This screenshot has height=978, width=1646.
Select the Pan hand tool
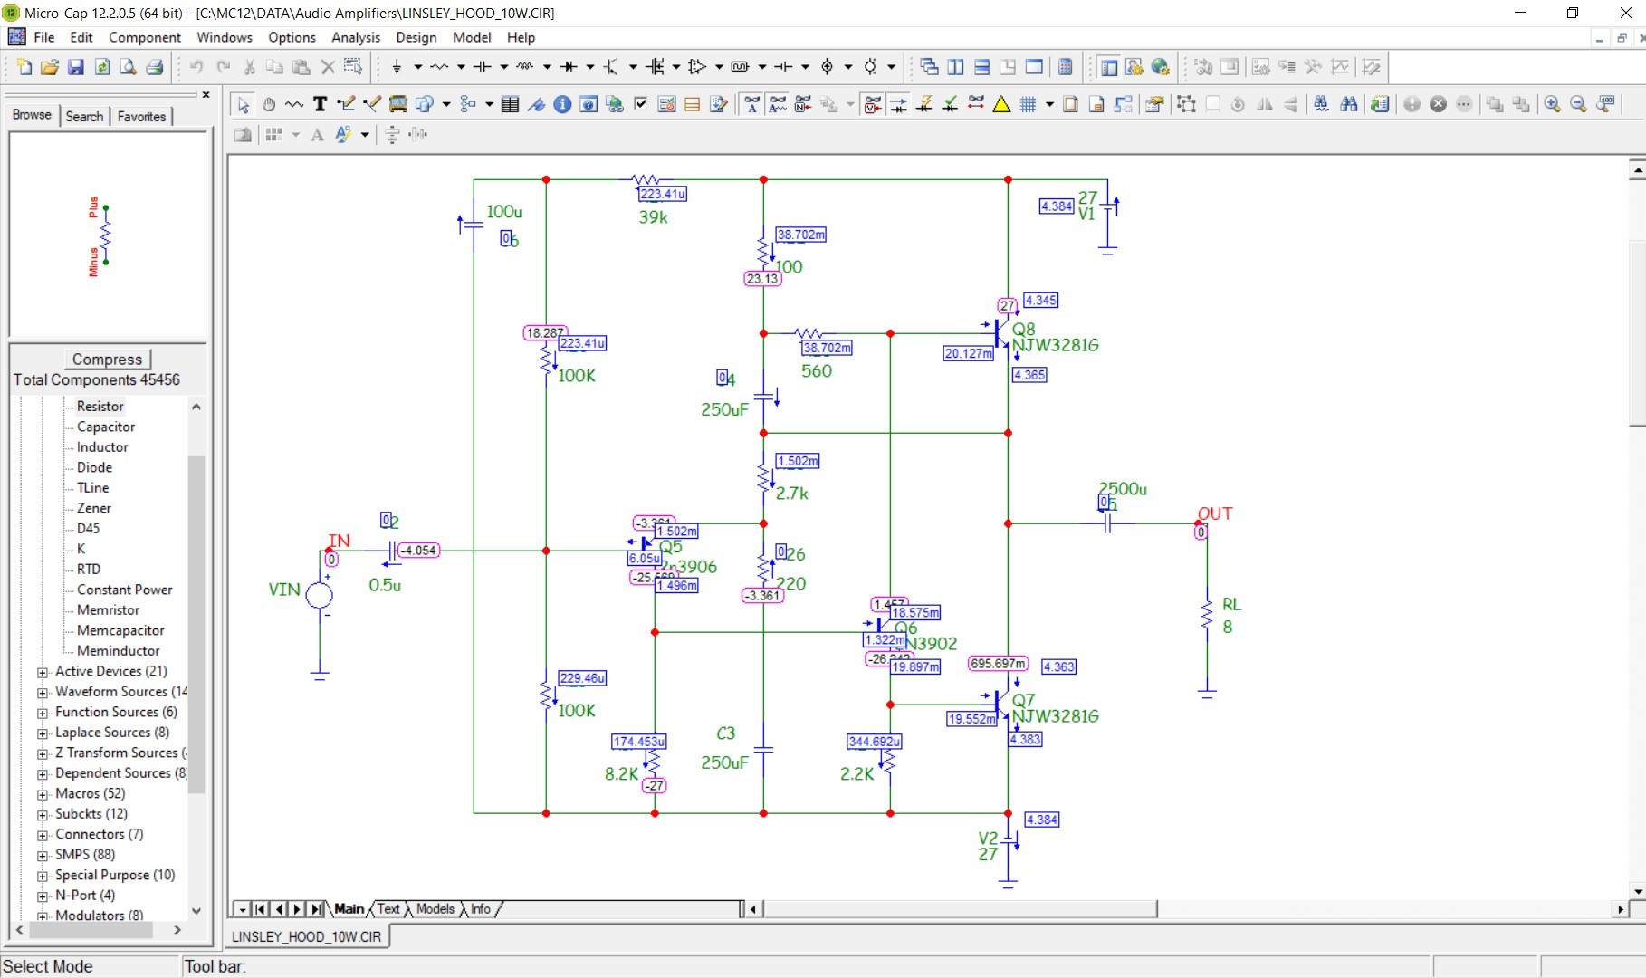[x=269, y=104]
